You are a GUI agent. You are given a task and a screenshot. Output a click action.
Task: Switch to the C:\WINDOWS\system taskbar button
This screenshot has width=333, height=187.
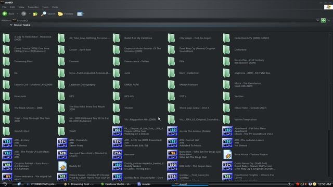(42, 184)
